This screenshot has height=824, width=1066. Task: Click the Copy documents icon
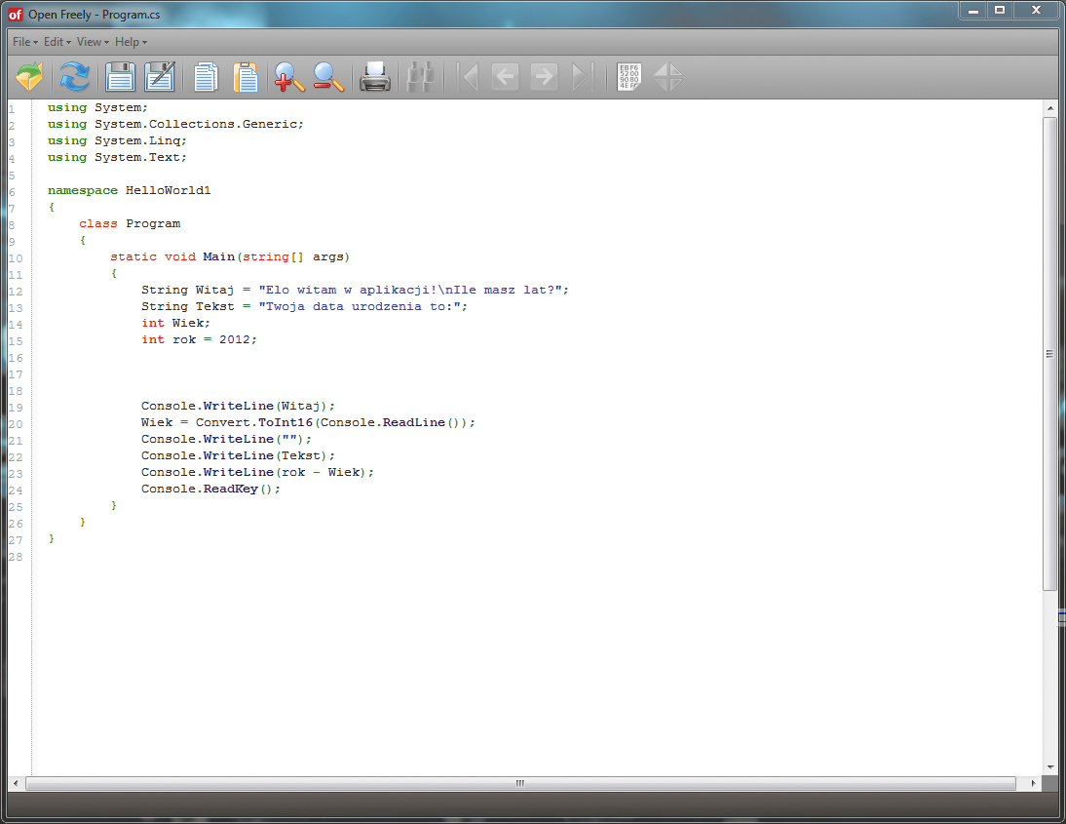tap(206, 76)
